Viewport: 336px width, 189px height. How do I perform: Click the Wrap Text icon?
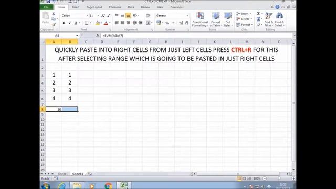point(148,15)
